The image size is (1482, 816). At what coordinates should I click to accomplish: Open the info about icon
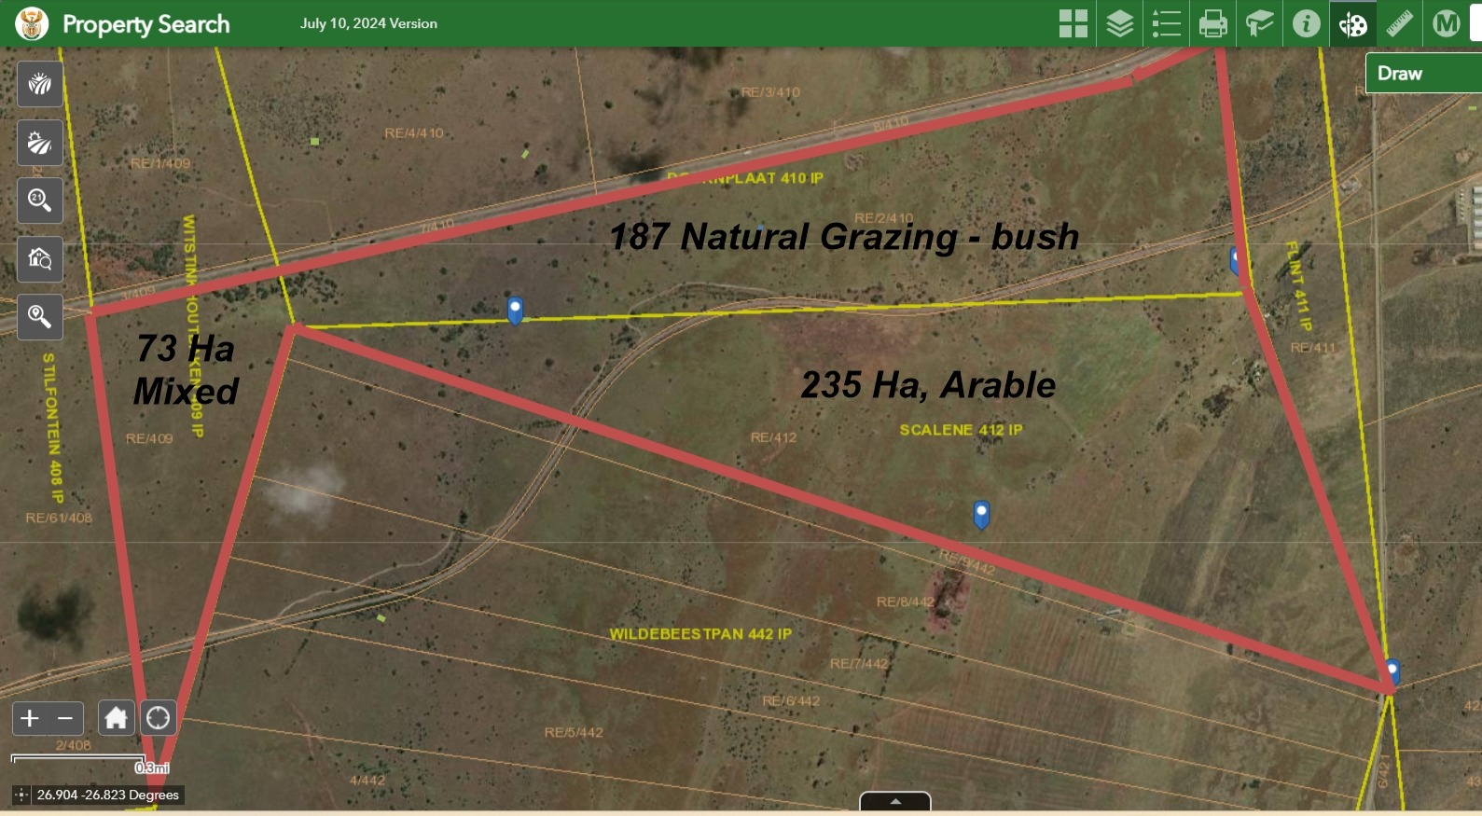tap(1306, 23)
